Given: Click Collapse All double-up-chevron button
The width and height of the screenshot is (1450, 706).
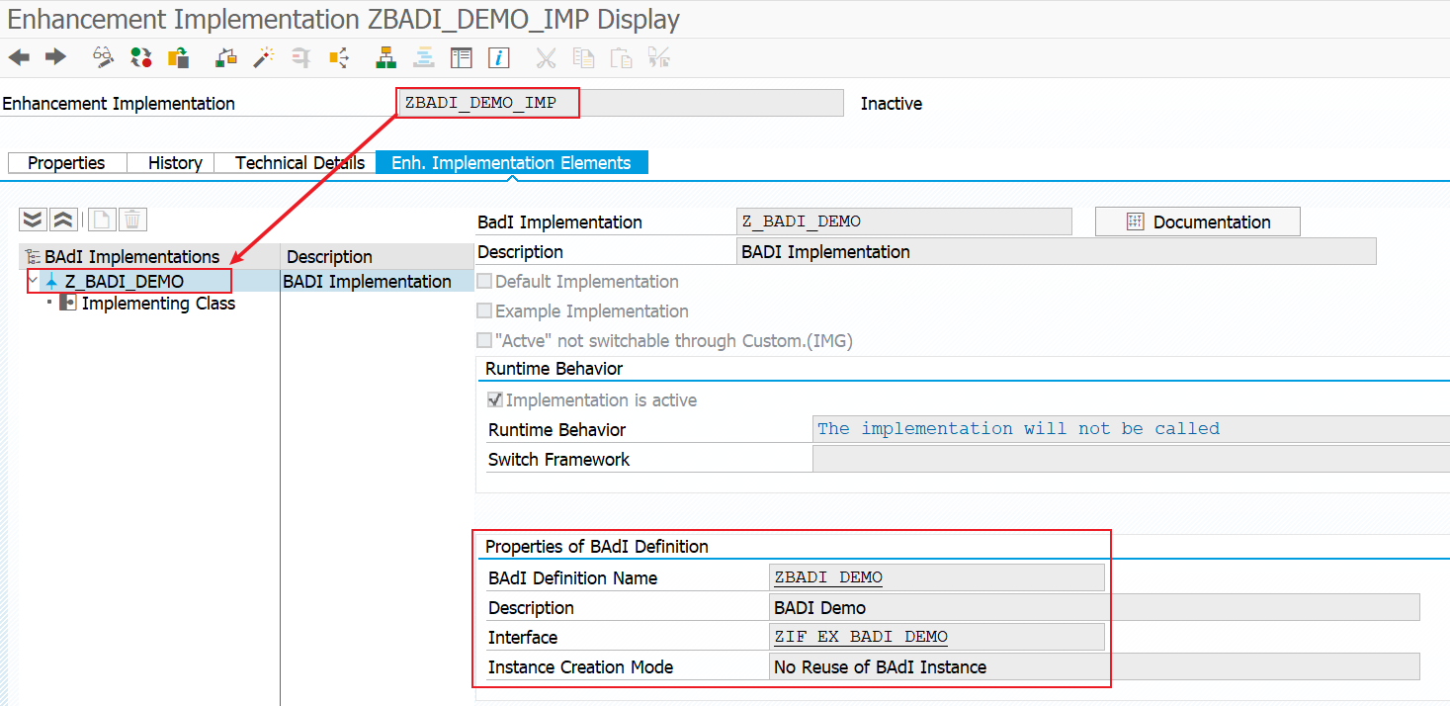Looking at the screenshot, I should (x=62, y=220).
